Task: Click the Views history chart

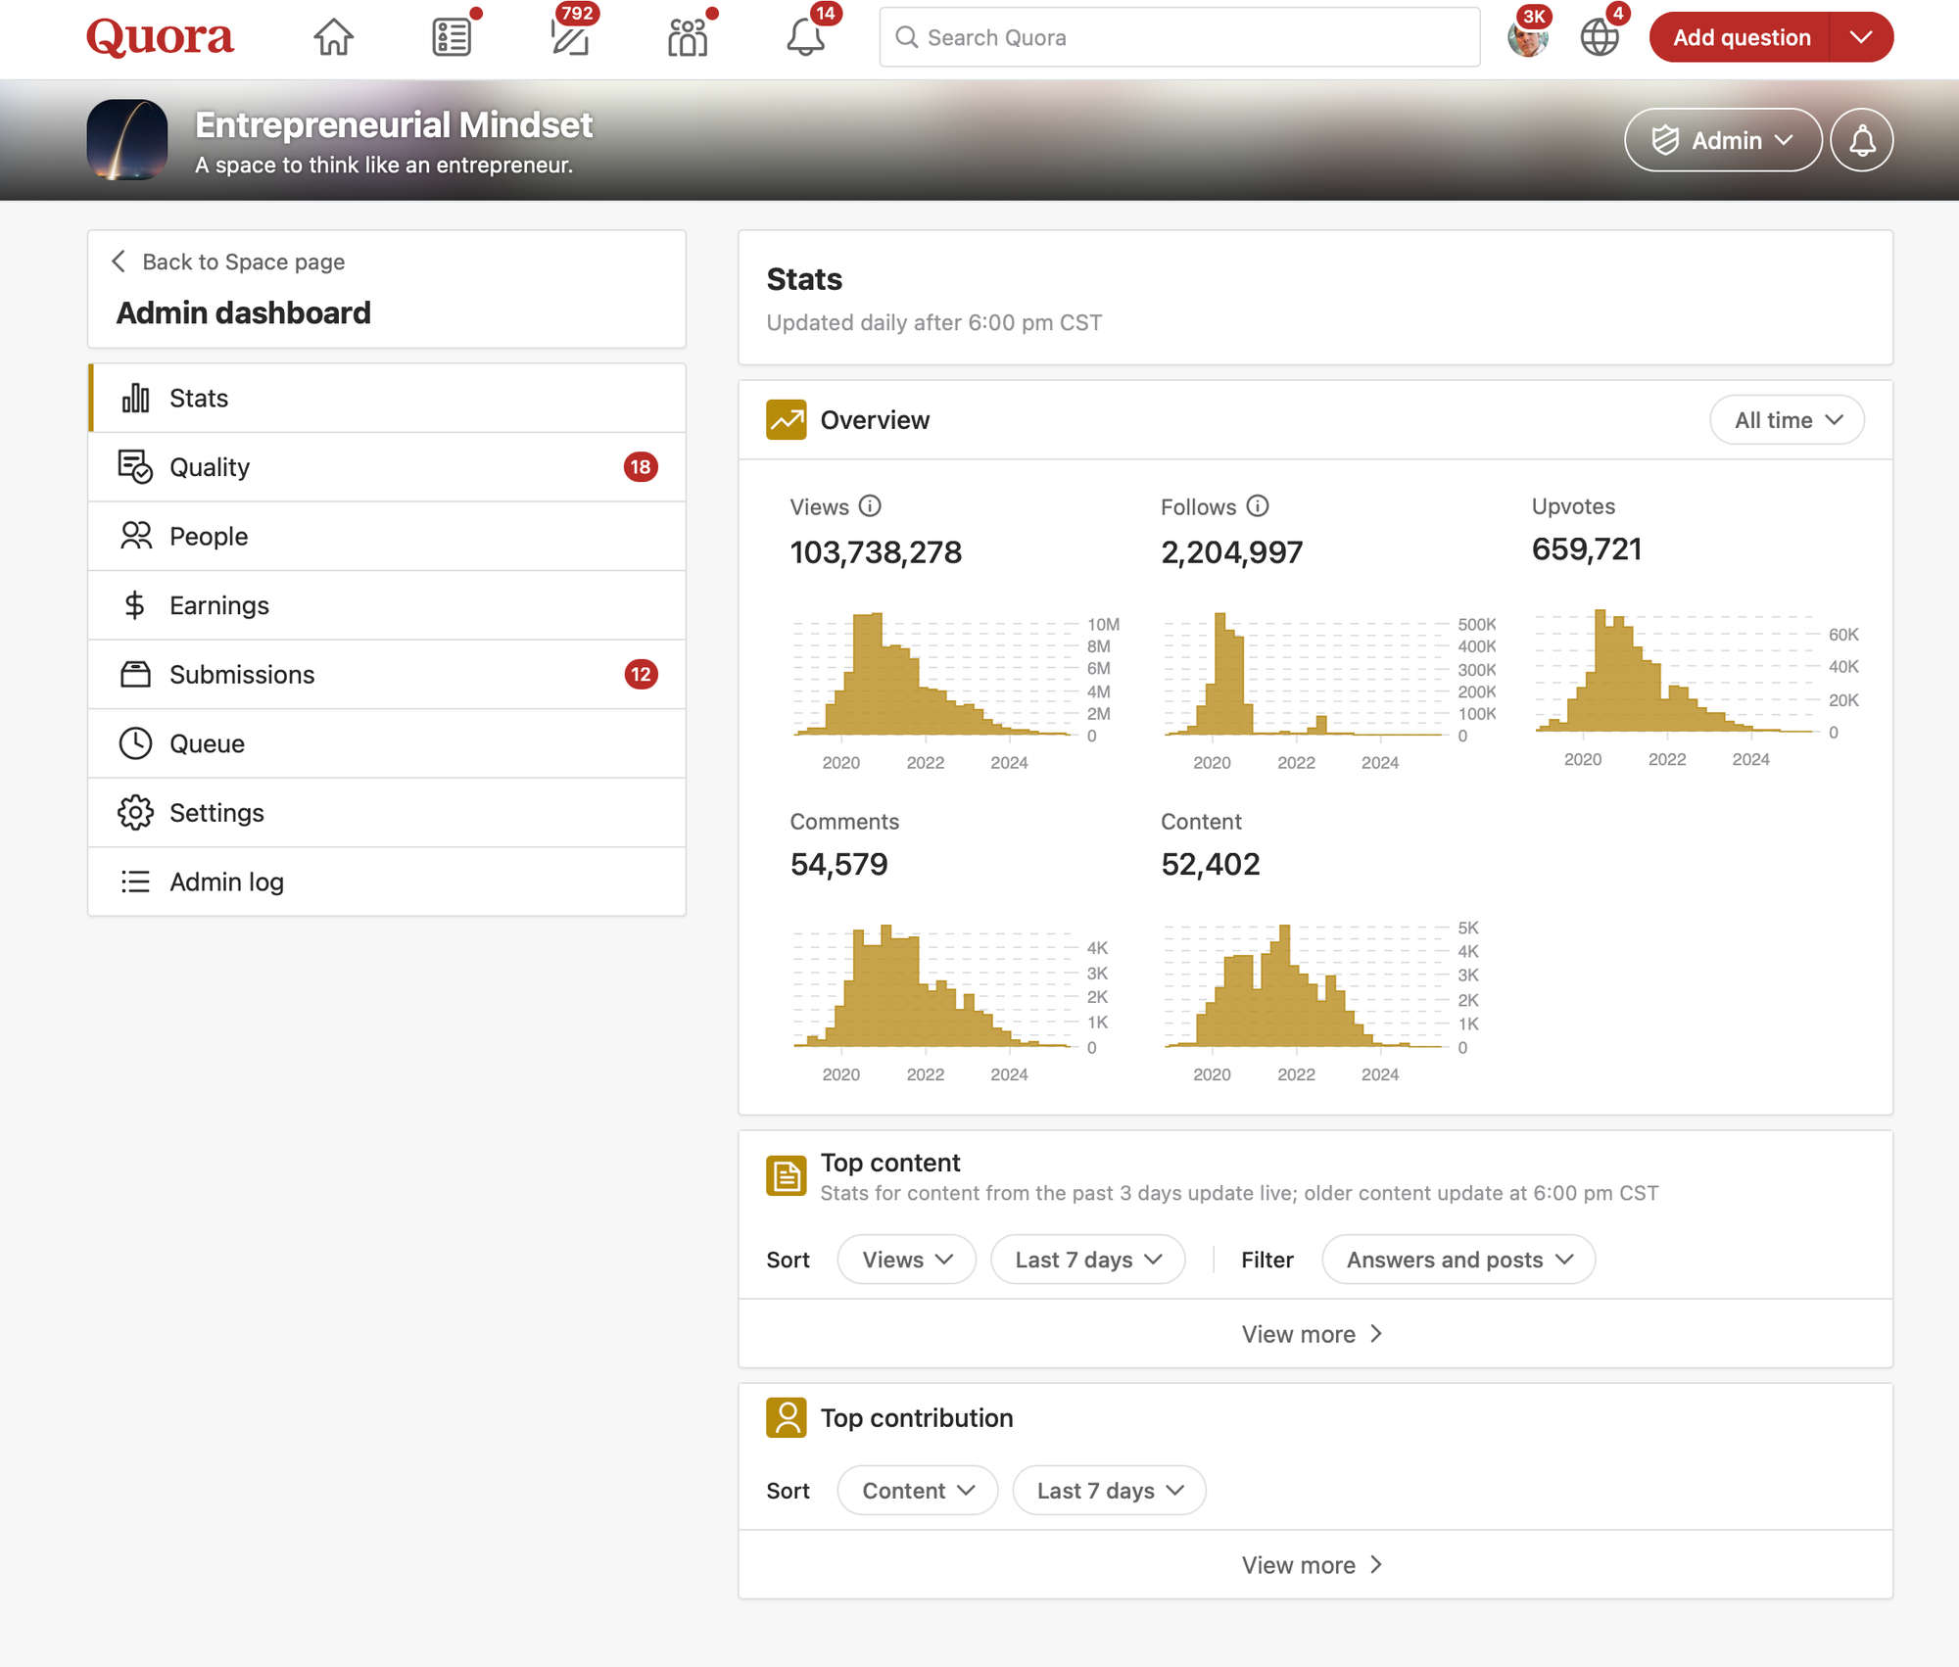Action: click(955, 691)
